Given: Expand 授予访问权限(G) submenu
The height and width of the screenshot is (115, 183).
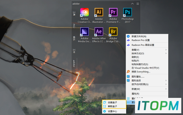Looking at the screenshot, I should coord(147,84).
